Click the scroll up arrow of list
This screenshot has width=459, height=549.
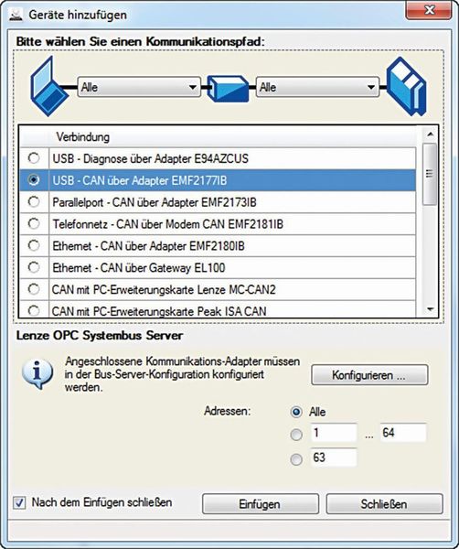coord(430,135)
